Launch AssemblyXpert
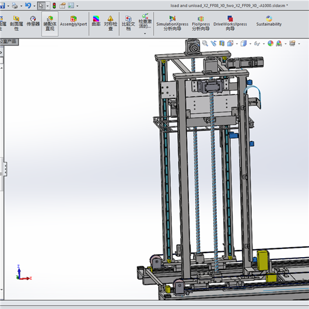This screenshot has height=309, width=309. 73,22
